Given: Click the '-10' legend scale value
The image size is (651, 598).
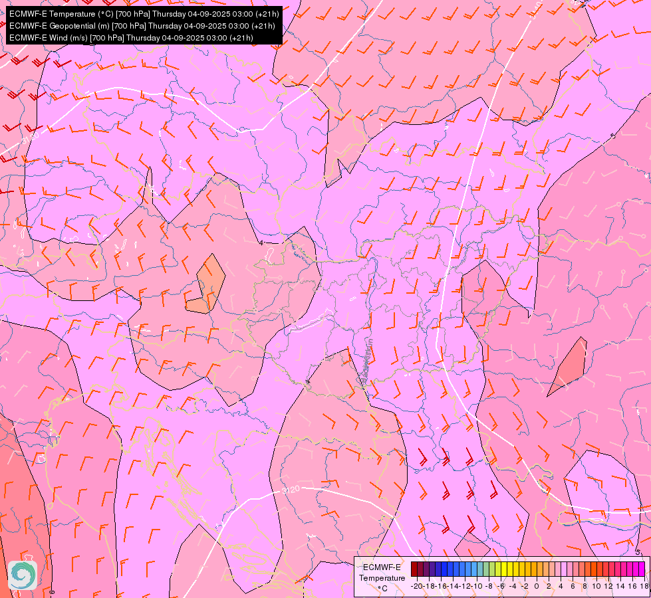Looking at the screenshot, I should [477, 586].
